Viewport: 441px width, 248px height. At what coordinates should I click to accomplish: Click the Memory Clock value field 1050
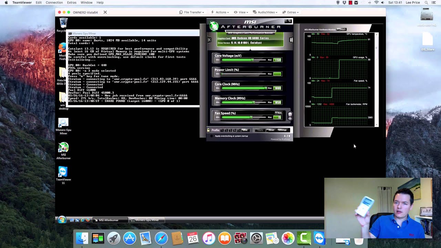277,102
